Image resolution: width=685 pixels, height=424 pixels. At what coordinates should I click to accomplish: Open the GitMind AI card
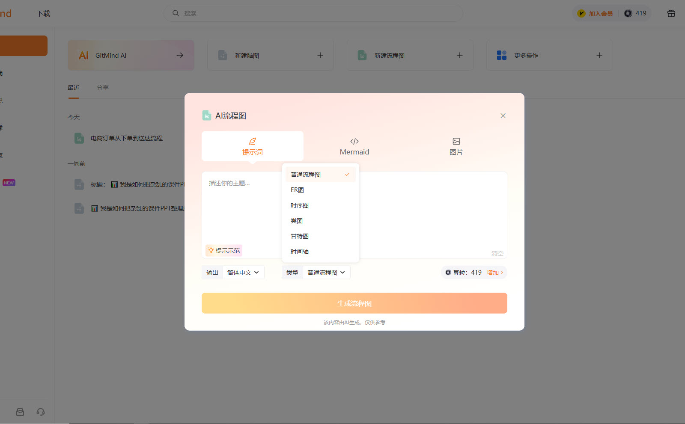131,55
